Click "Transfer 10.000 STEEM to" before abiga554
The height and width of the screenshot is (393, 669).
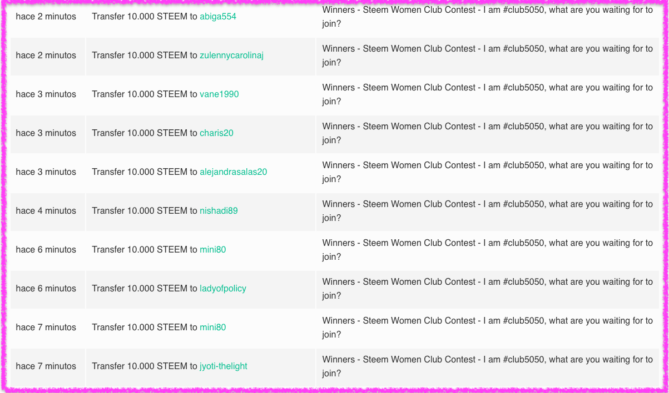tap(145, 17)
